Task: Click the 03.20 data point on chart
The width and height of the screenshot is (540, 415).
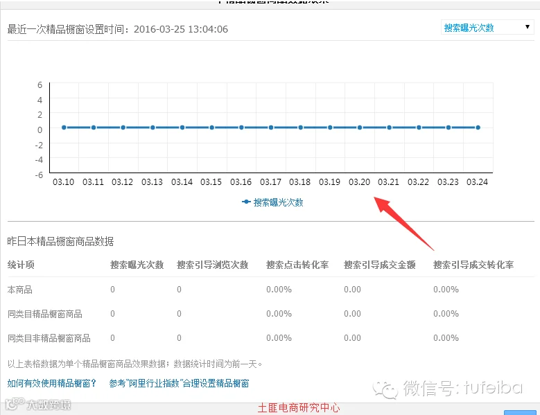Action: click(x=360, y=127)
